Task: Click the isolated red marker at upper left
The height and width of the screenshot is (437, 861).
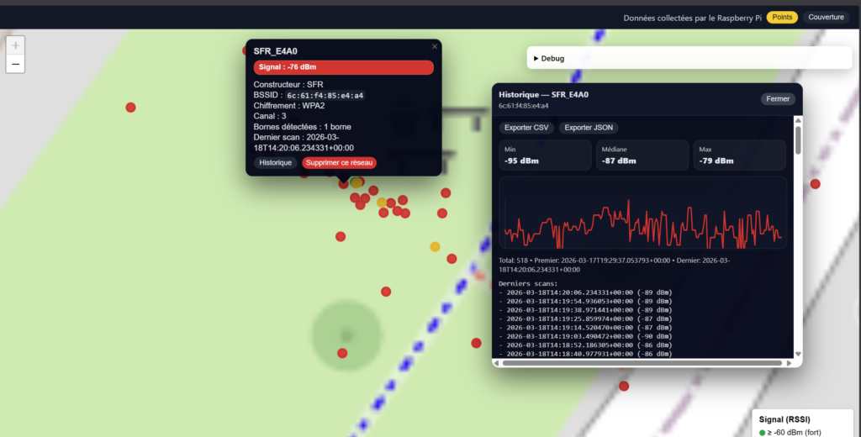Action: coord(130,108)
